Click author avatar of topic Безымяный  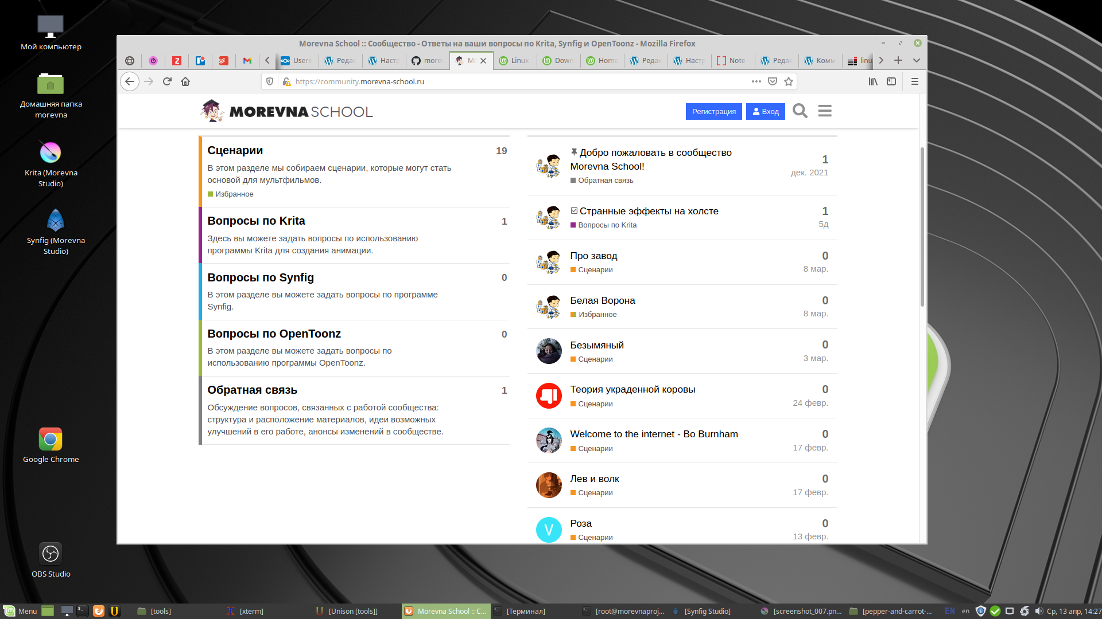[x=549, y=351]
